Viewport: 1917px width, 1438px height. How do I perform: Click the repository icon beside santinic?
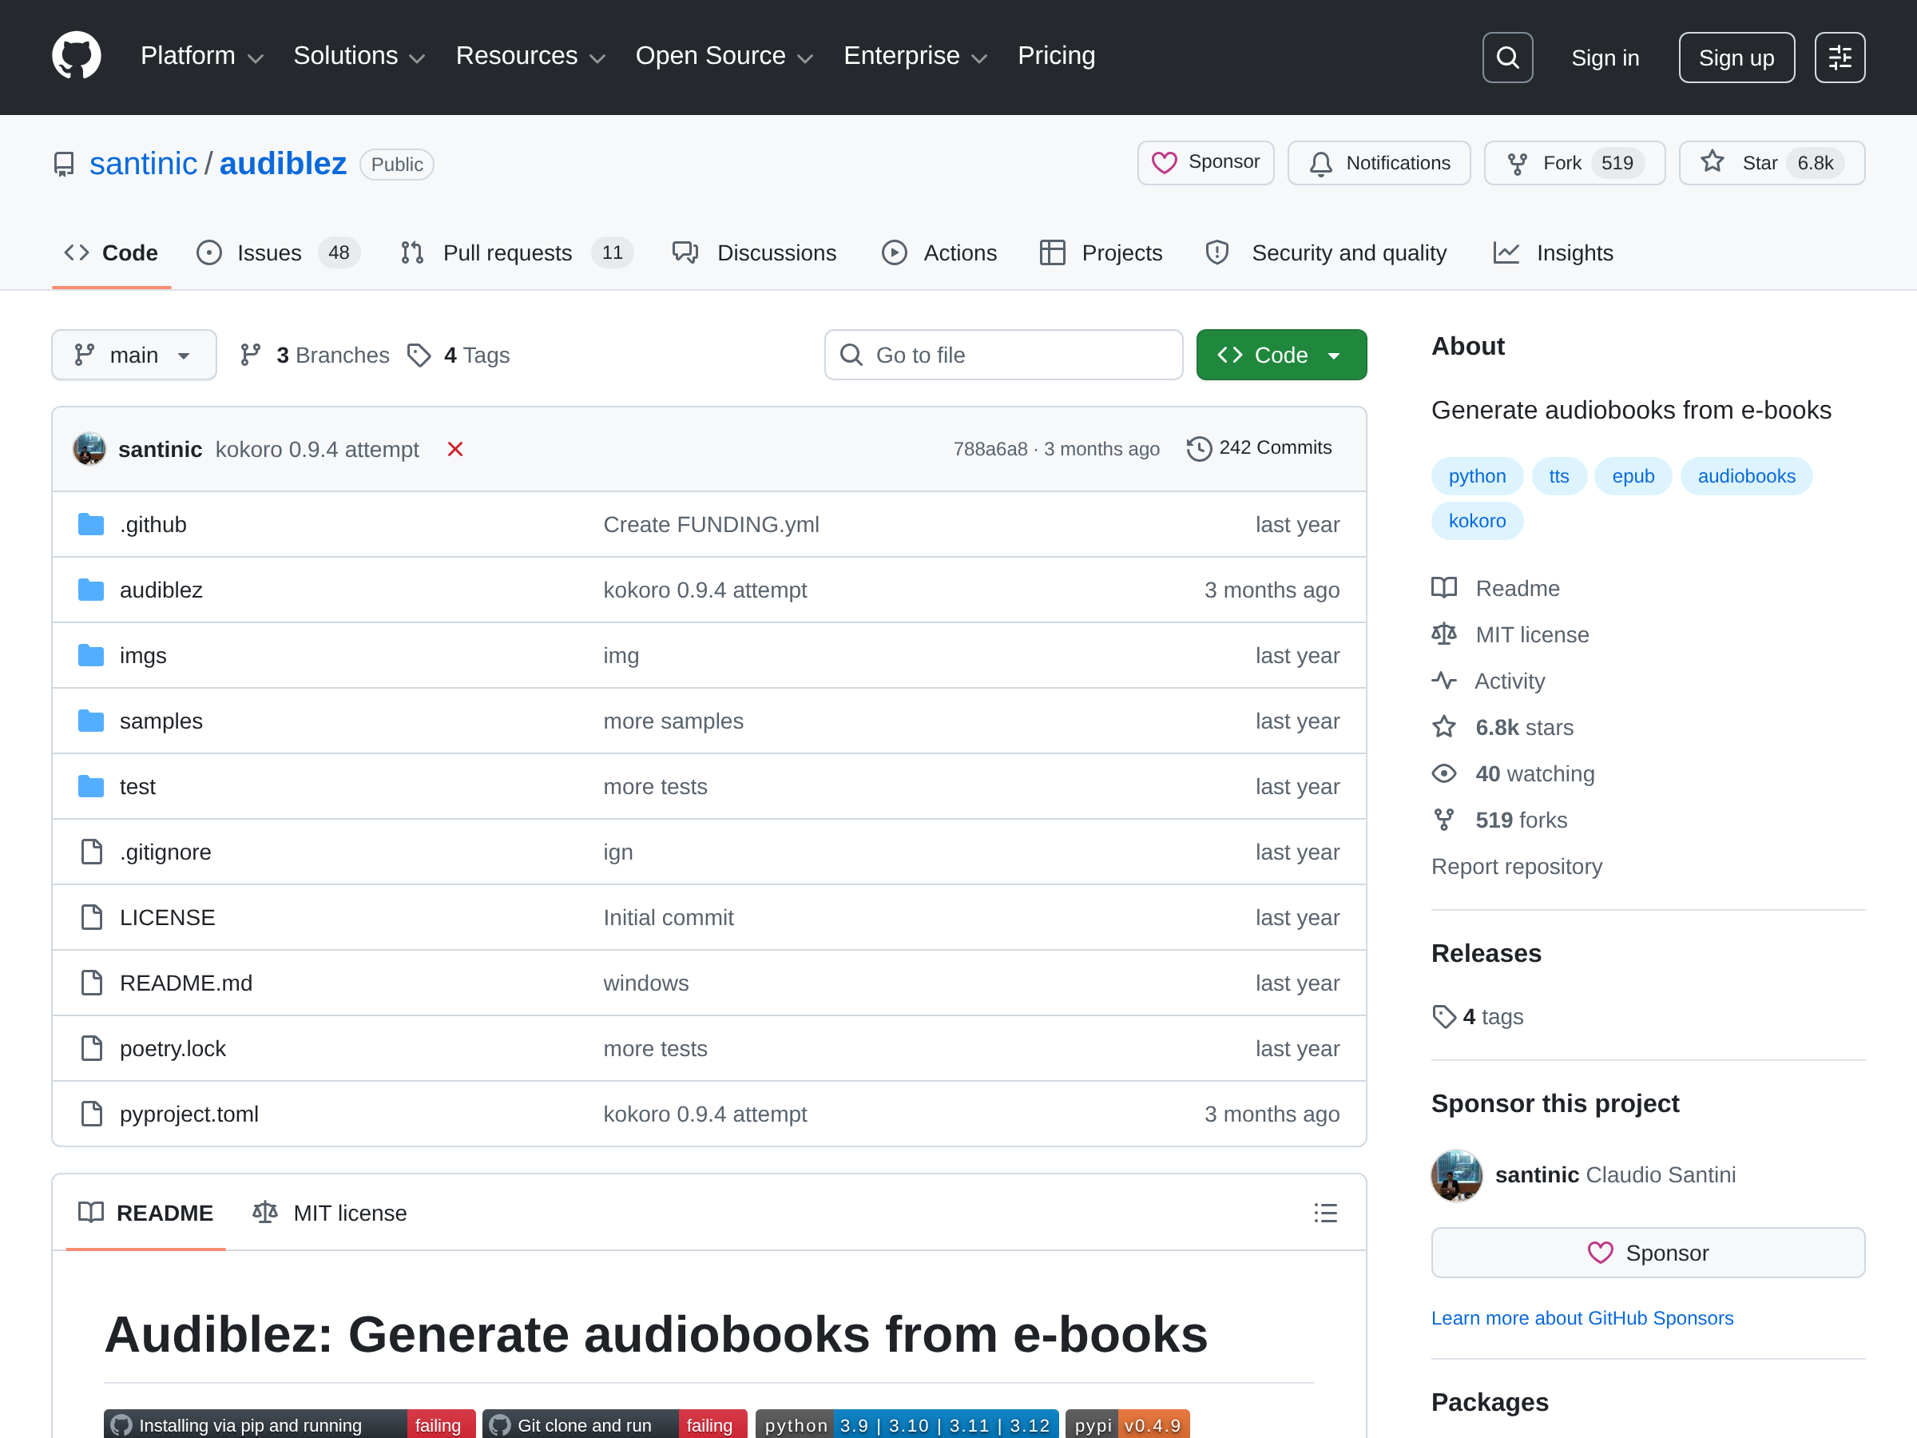(64, 164)
